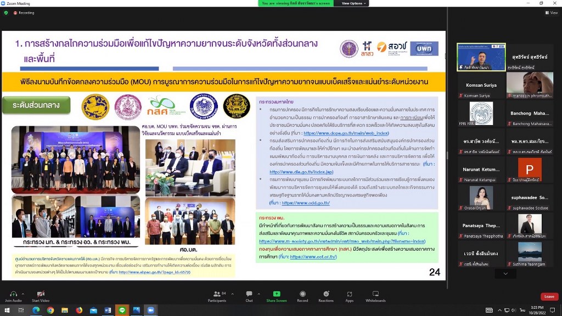The image size is (562, 316).
Task: Open Photos app from taskbar
Action: (x=137, y=311)
